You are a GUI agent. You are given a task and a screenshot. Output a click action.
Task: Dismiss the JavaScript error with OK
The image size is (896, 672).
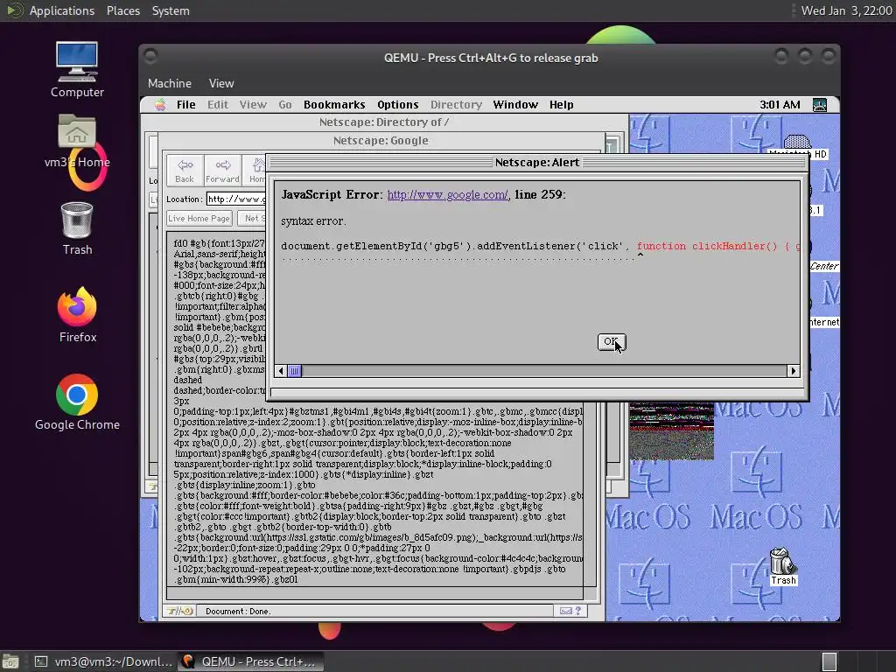click(x=612, y=342)
